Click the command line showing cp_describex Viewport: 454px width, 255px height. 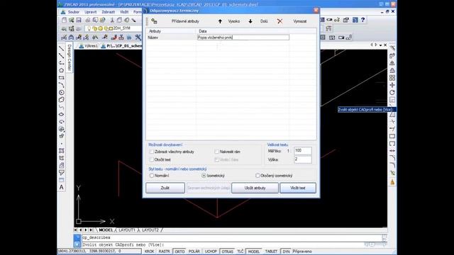pos(231,238)
